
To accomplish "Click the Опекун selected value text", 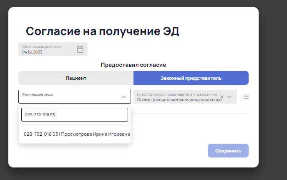I will [x=179, y=100].
